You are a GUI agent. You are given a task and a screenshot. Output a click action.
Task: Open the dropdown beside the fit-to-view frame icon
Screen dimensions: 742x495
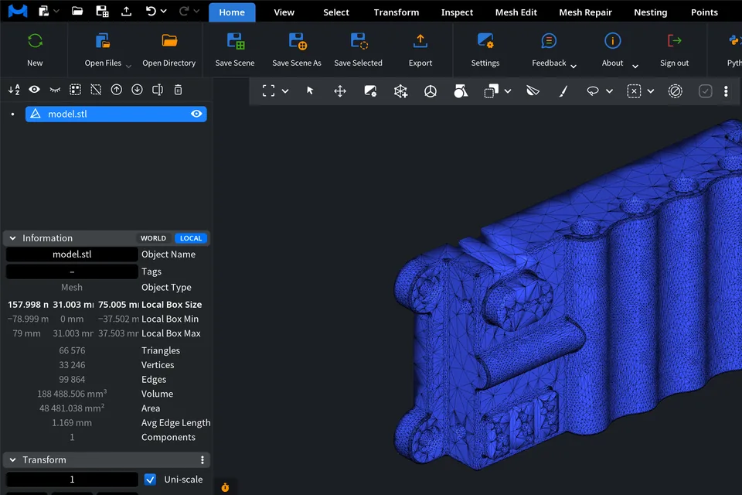click(285, 91)
